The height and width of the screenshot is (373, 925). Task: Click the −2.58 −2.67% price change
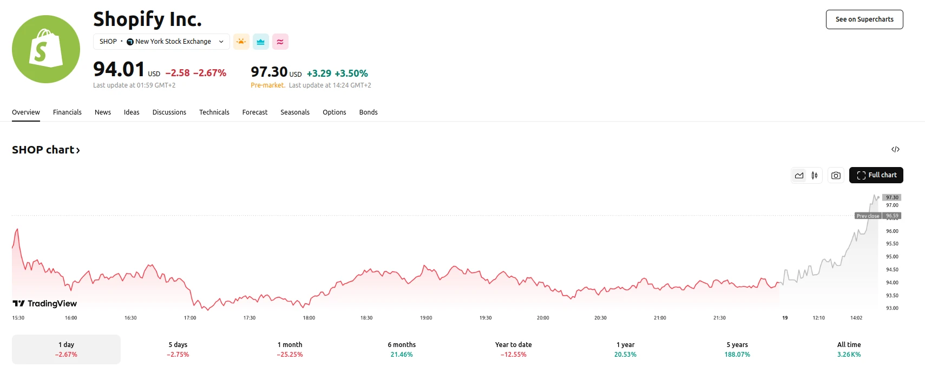tap(196, 73)
